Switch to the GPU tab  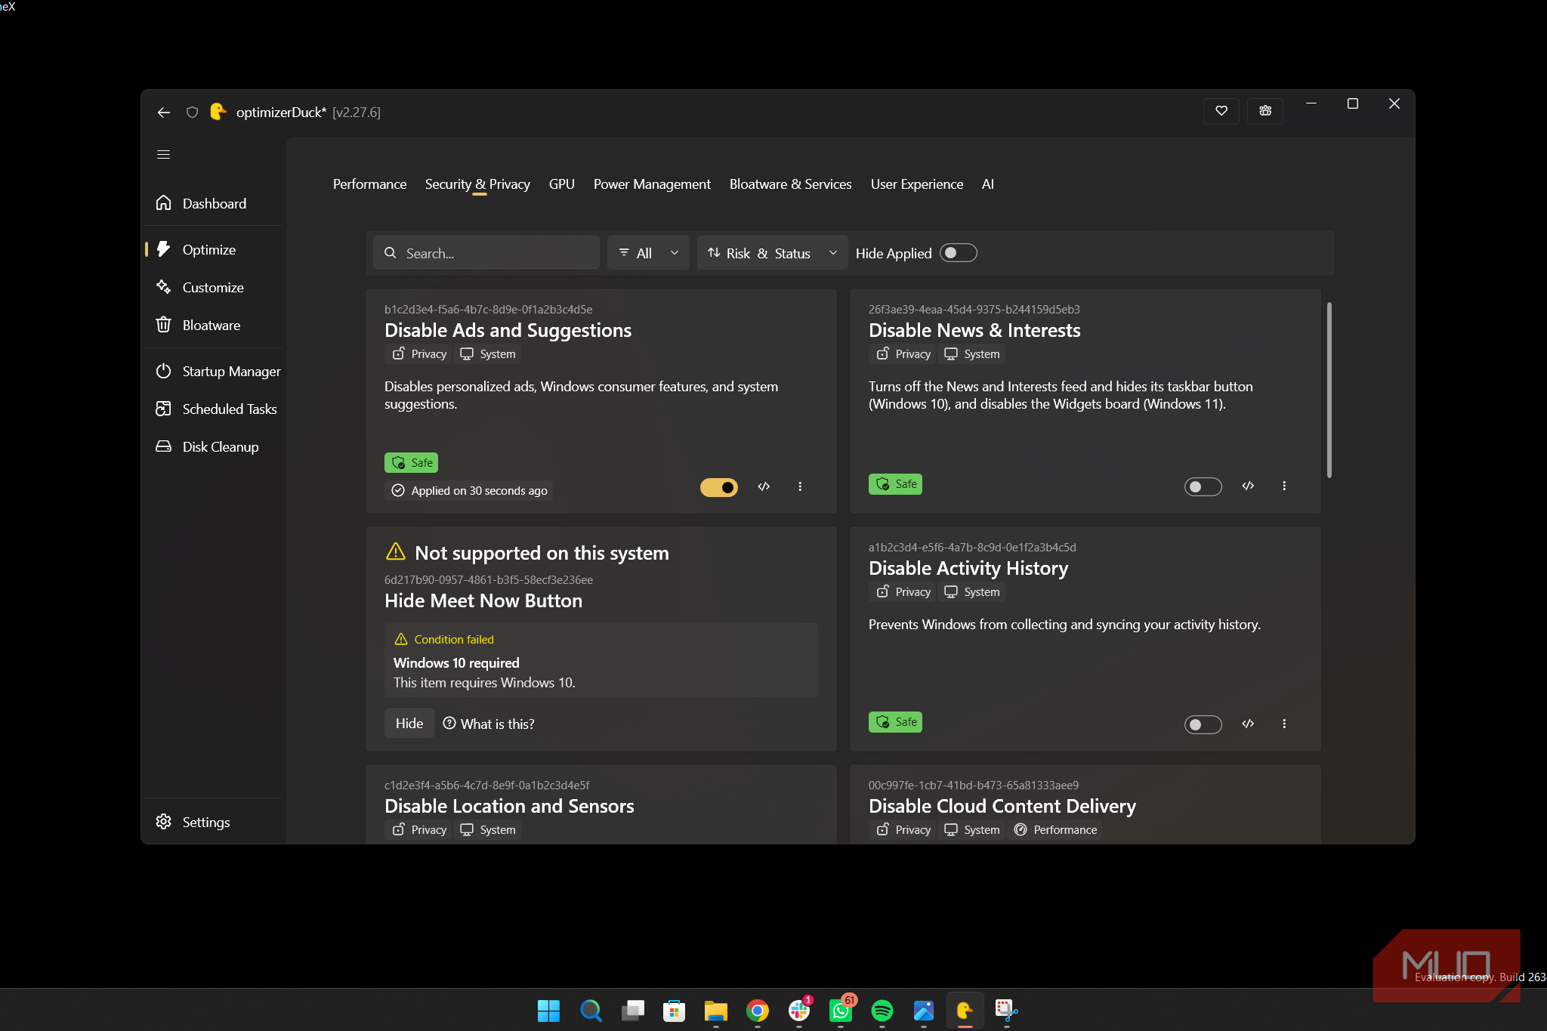[x=561, y=184]
